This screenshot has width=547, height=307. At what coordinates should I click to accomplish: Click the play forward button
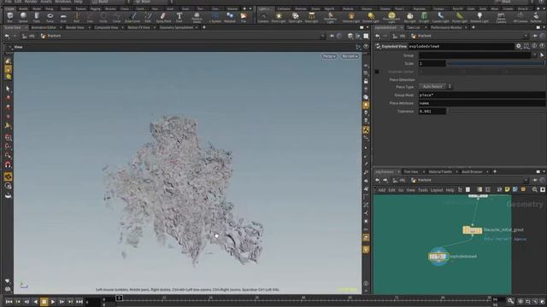coord(53,302)
